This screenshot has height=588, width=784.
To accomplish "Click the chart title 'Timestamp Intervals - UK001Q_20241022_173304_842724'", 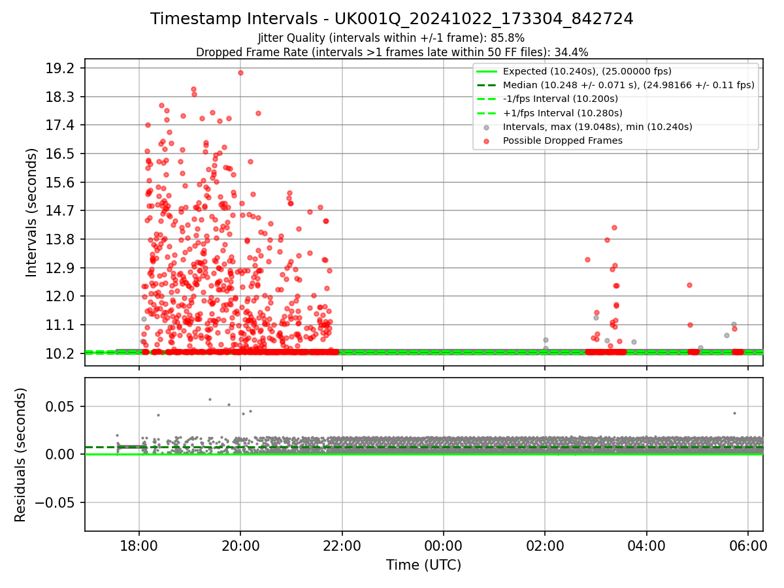I will click(392, 19).
